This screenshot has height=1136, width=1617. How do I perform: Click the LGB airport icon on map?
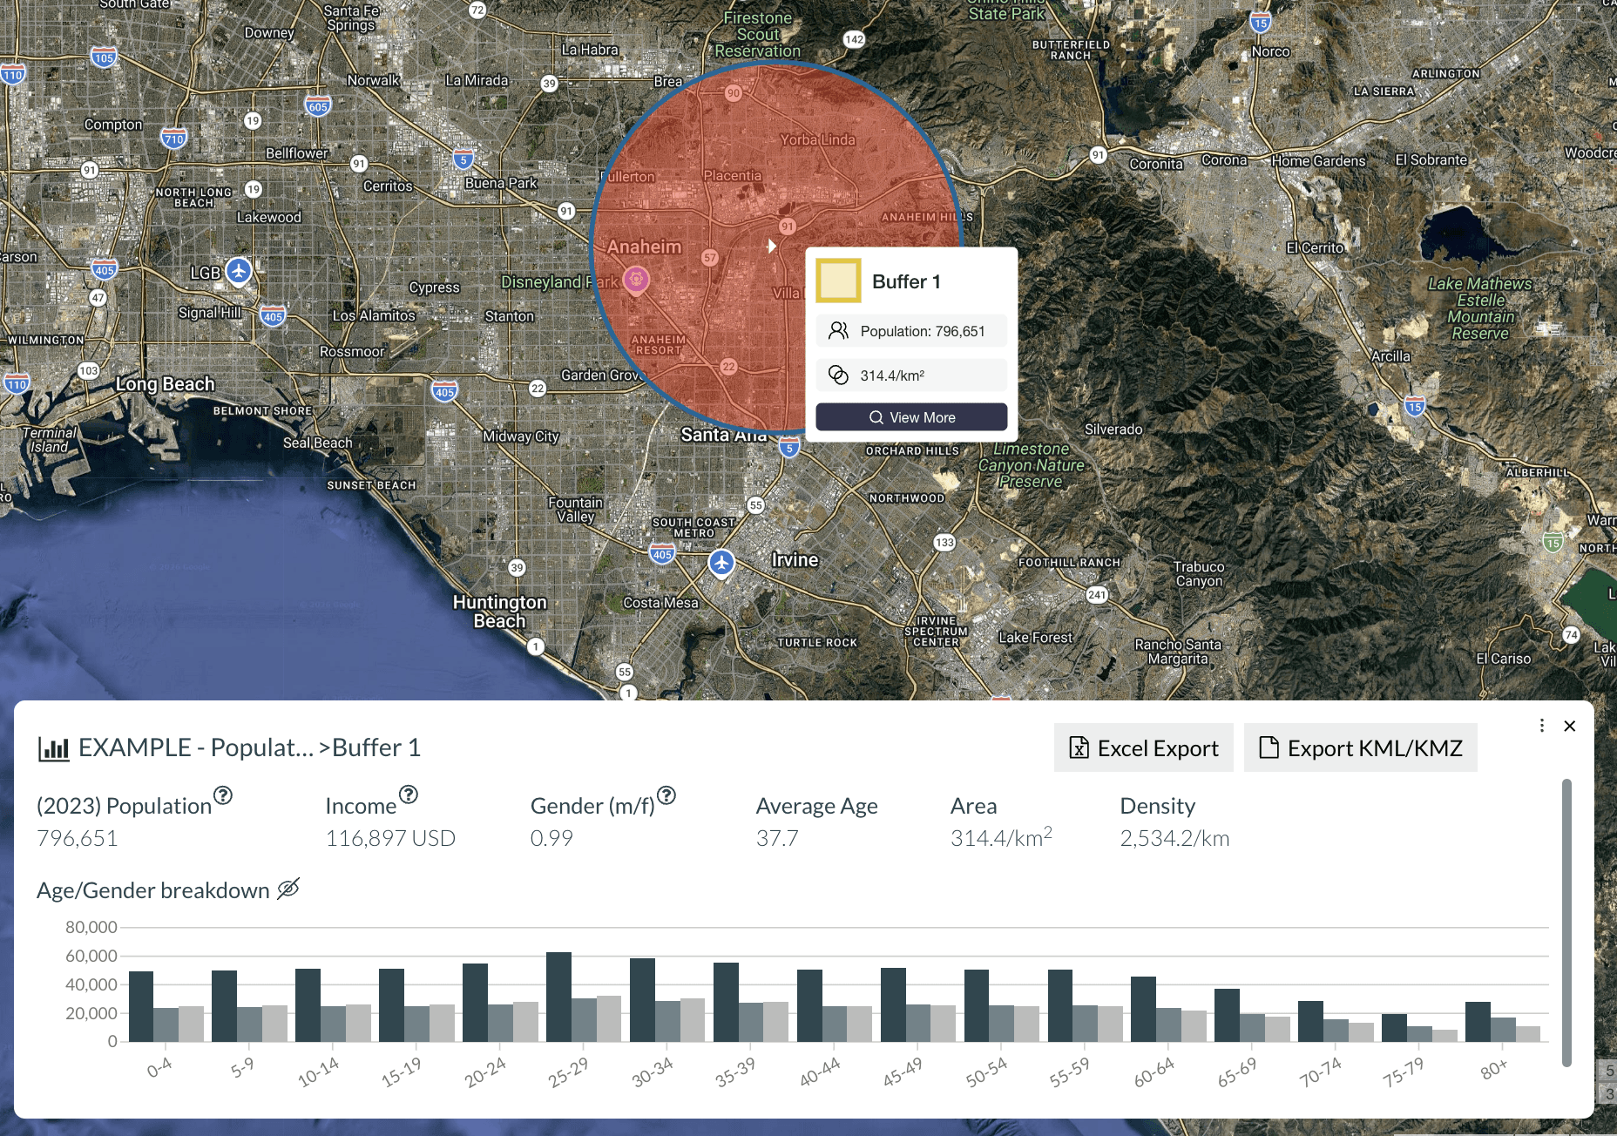[x=239, y=271]
